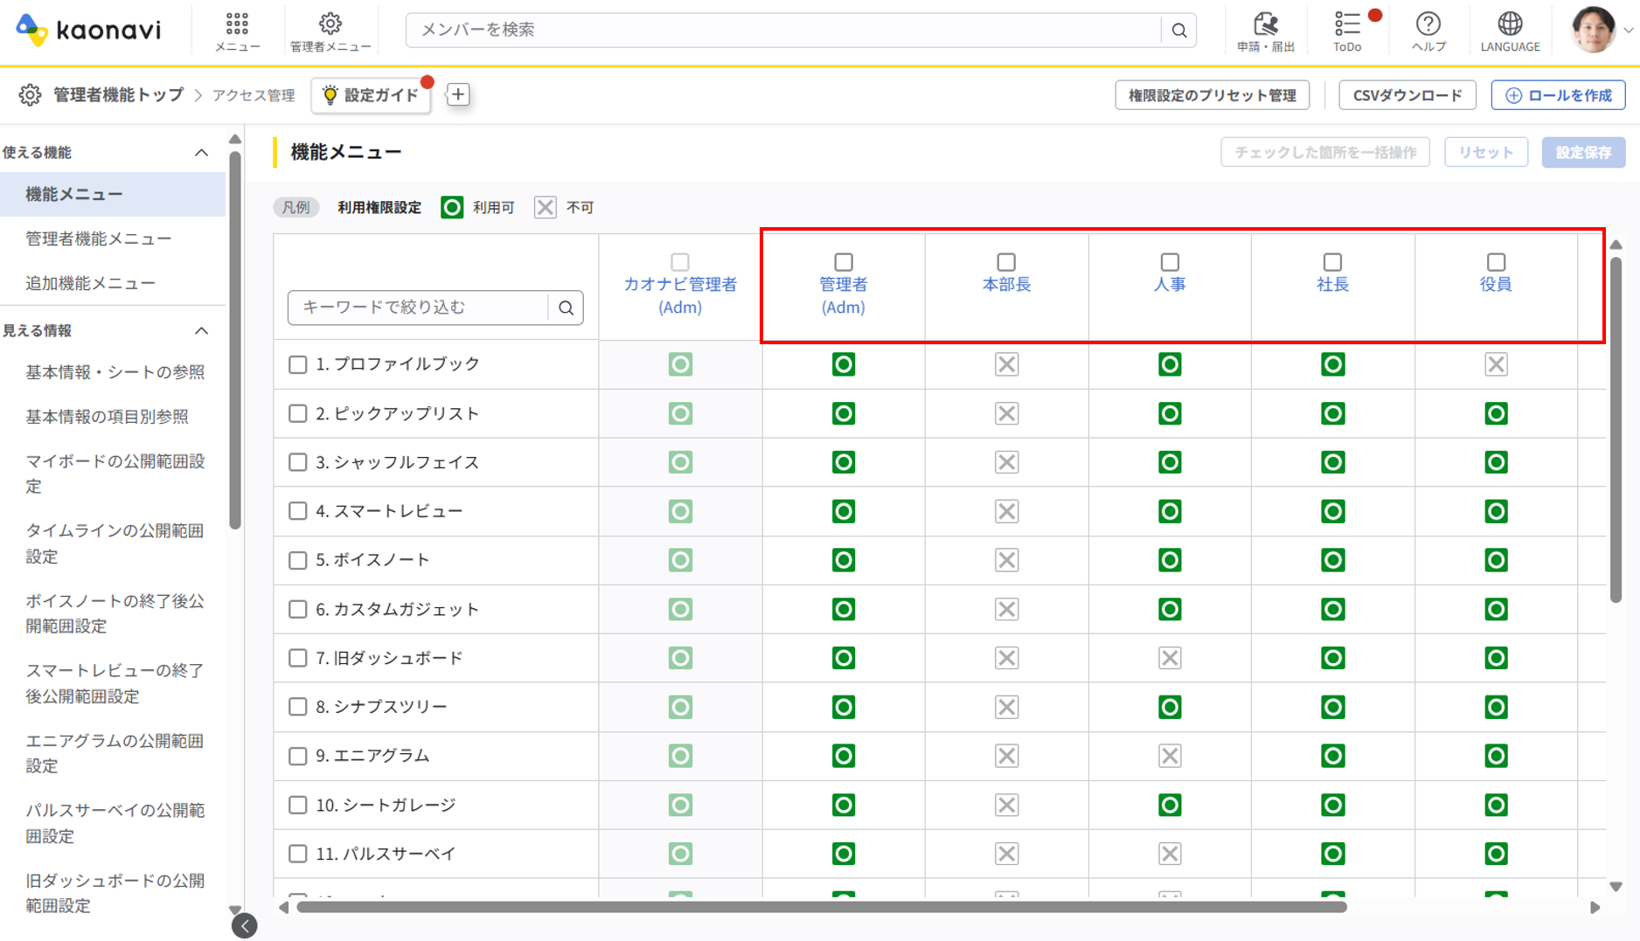
Task: Click the horizontal scrollbar under the table
Action: pos(822,907)
